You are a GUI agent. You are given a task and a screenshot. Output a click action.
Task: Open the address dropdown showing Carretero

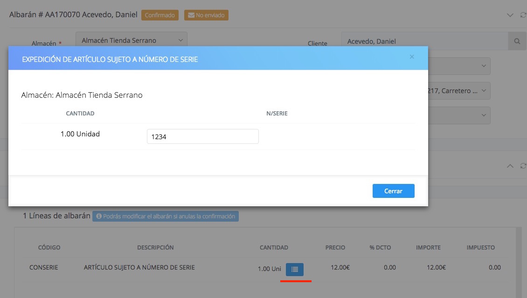(459, 91)
